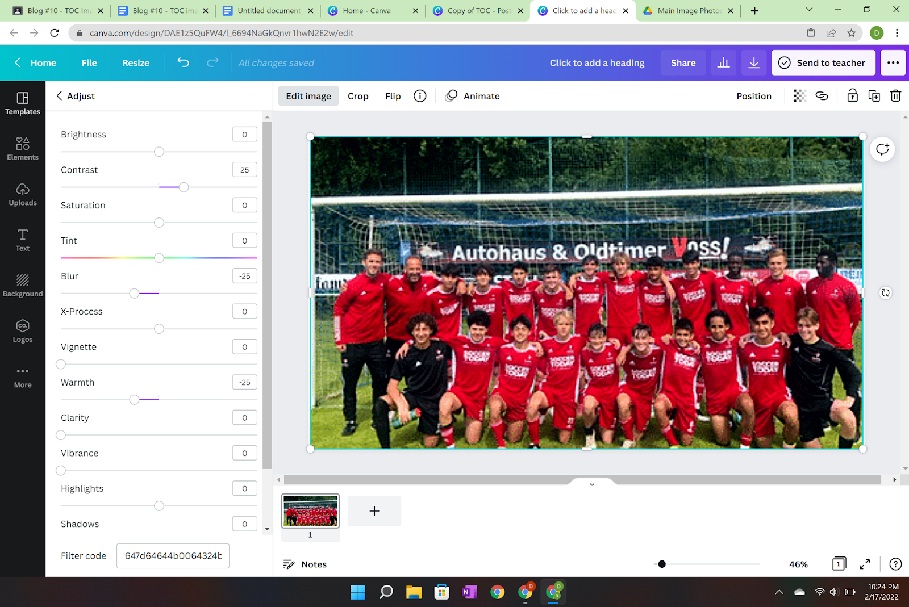
Task: Click the zoom level slider handle
Action: (x=662, y=564)
